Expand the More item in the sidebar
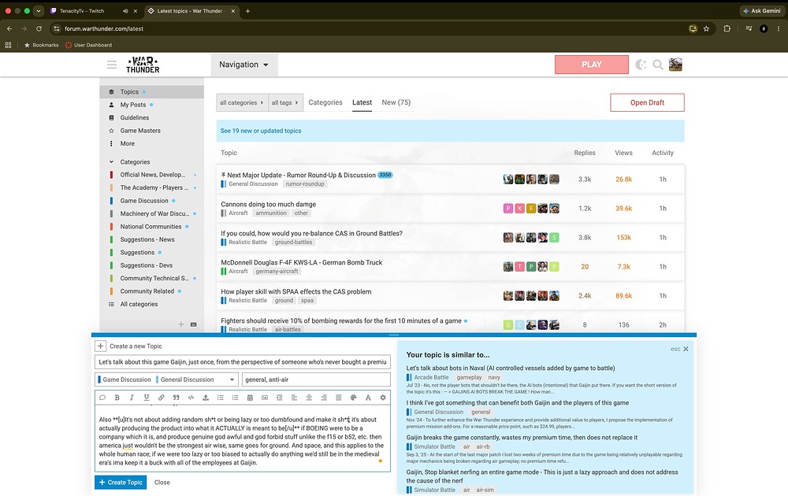The height and width of the screenshot is (496, 788). coord(127,143)
